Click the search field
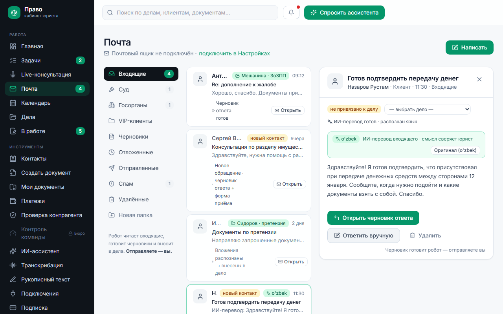Screen dimensions: 503x314 pyautogui.click(x=190, y=13)
